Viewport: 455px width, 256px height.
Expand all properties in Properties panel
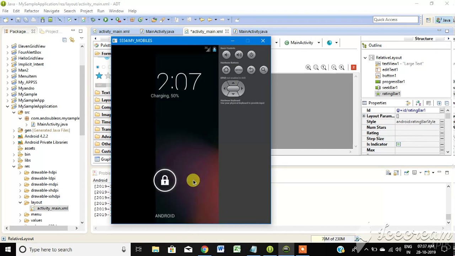[439, 103]
